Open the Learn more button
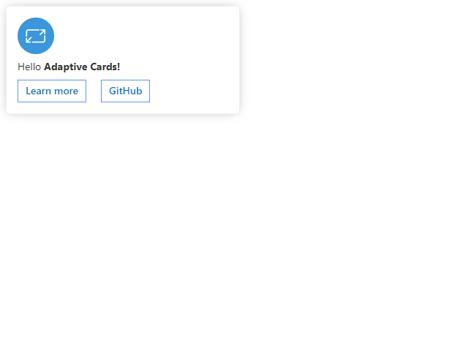 pos(52,91)
